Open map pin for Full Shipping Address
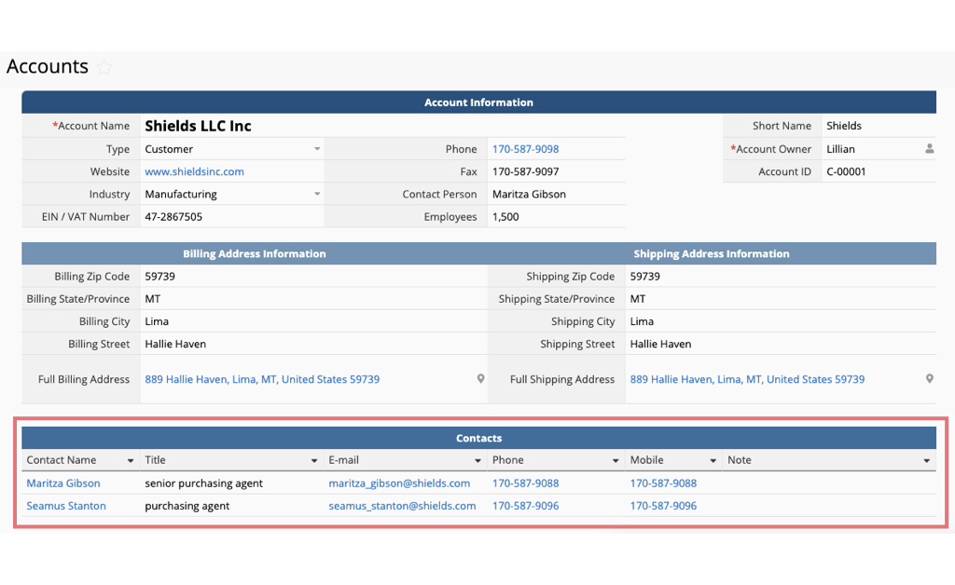The height and width of the screenshot is (585, 955). [x=929, y=379]
